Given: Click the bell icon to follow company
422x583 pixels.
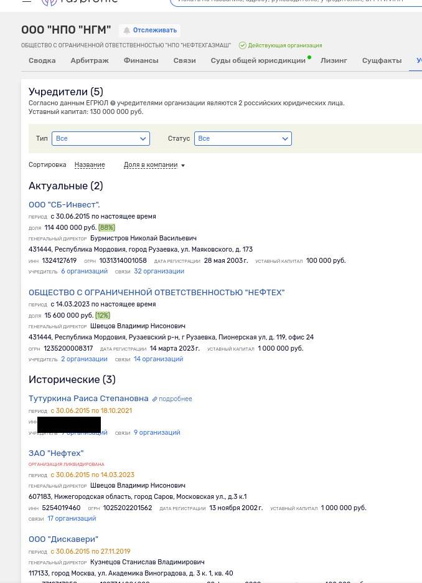Looking at the screenshot, I should click(x=127, y=31).
